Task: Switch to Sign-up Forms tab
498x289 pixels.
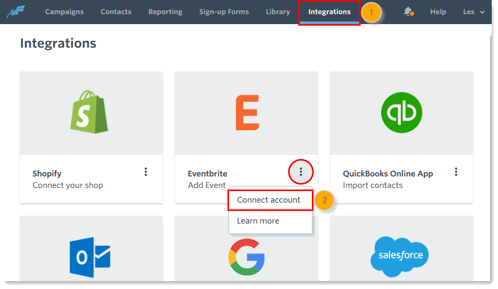Action: (224, 12)
